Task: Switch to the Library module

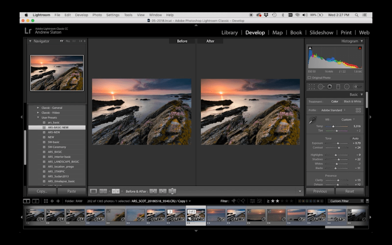Action: point(229,33)
